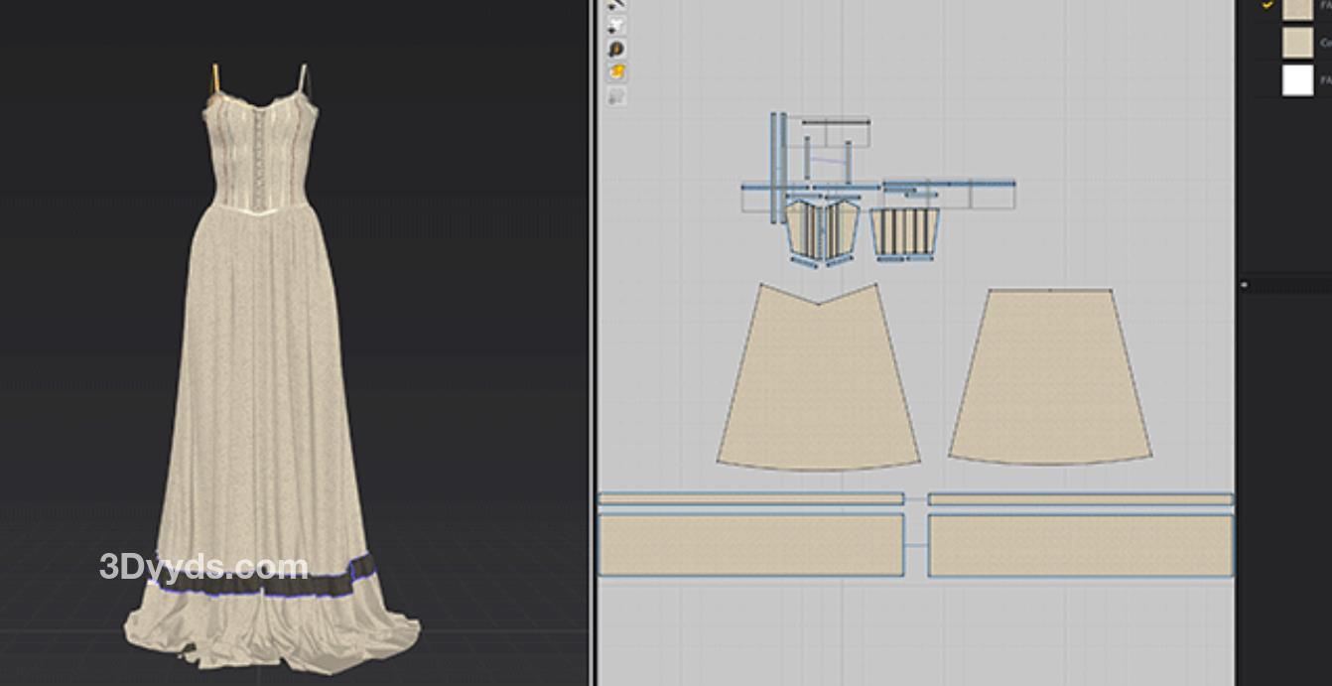Click the thin strip above right ruffle rectangle
The width and height of the screenshot is (1332, 686).
[x=1080, y=498]
